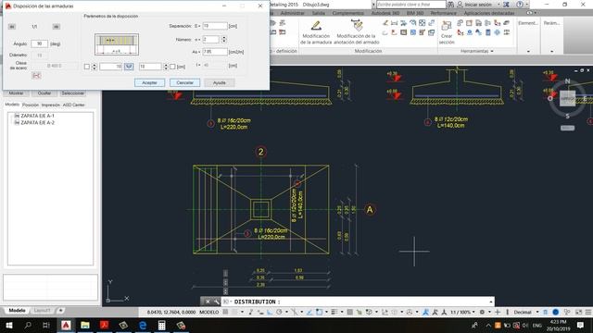Viewport: 593px width, 333px height.
Task: Open the Administrar ribbon tab
Action: (293, 13)
